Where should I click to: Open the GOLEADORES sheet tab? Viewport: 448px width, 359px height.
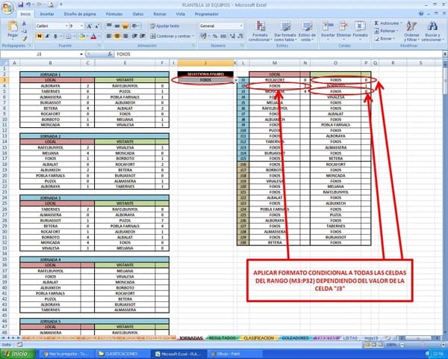point(295,338)
